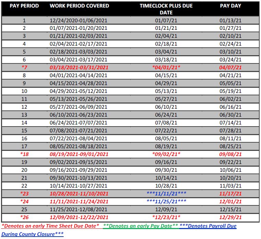The width and height of the screenshot is (261, 239).
Task: Click the PAY DAY column header
Action: tap(230, 6)
